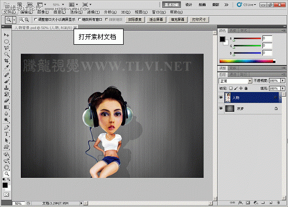Image resolution: width=288 pixels, height=207 pixels.
Task: Select the Crop tool
Action: 6,61
